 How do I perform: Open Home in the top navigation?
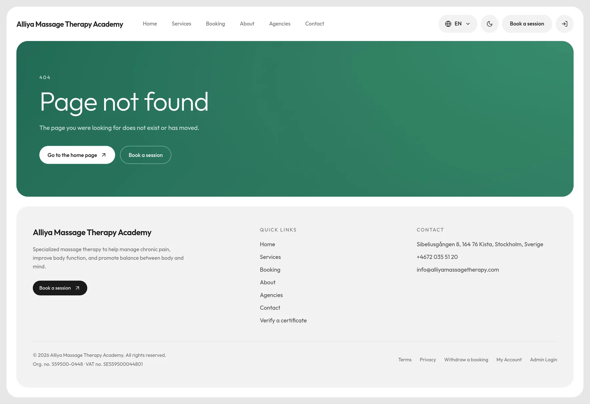pyautogui.click(x=150, y=24)
